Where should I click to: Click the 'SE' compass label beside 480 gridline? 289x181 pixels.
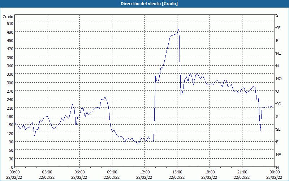pyautogui.click(x=278, y=28)
